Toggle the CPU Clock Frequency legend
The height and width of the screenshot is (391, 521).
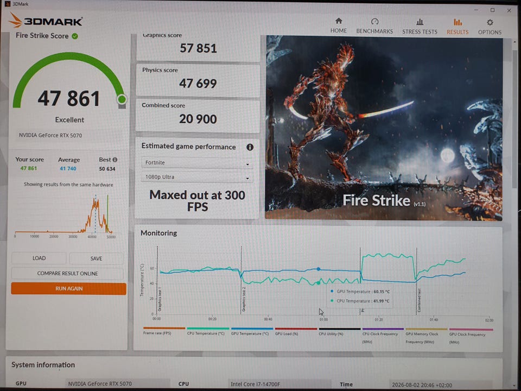(383, 336)
